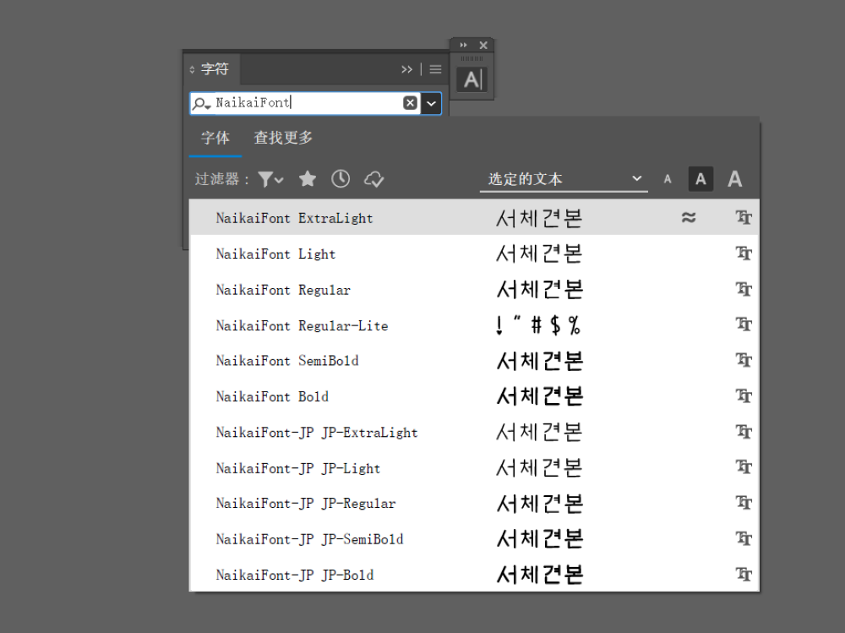Click the TrueType icon for NaikaiFont Bold
The image size is (845, 633).
point(744,396)
